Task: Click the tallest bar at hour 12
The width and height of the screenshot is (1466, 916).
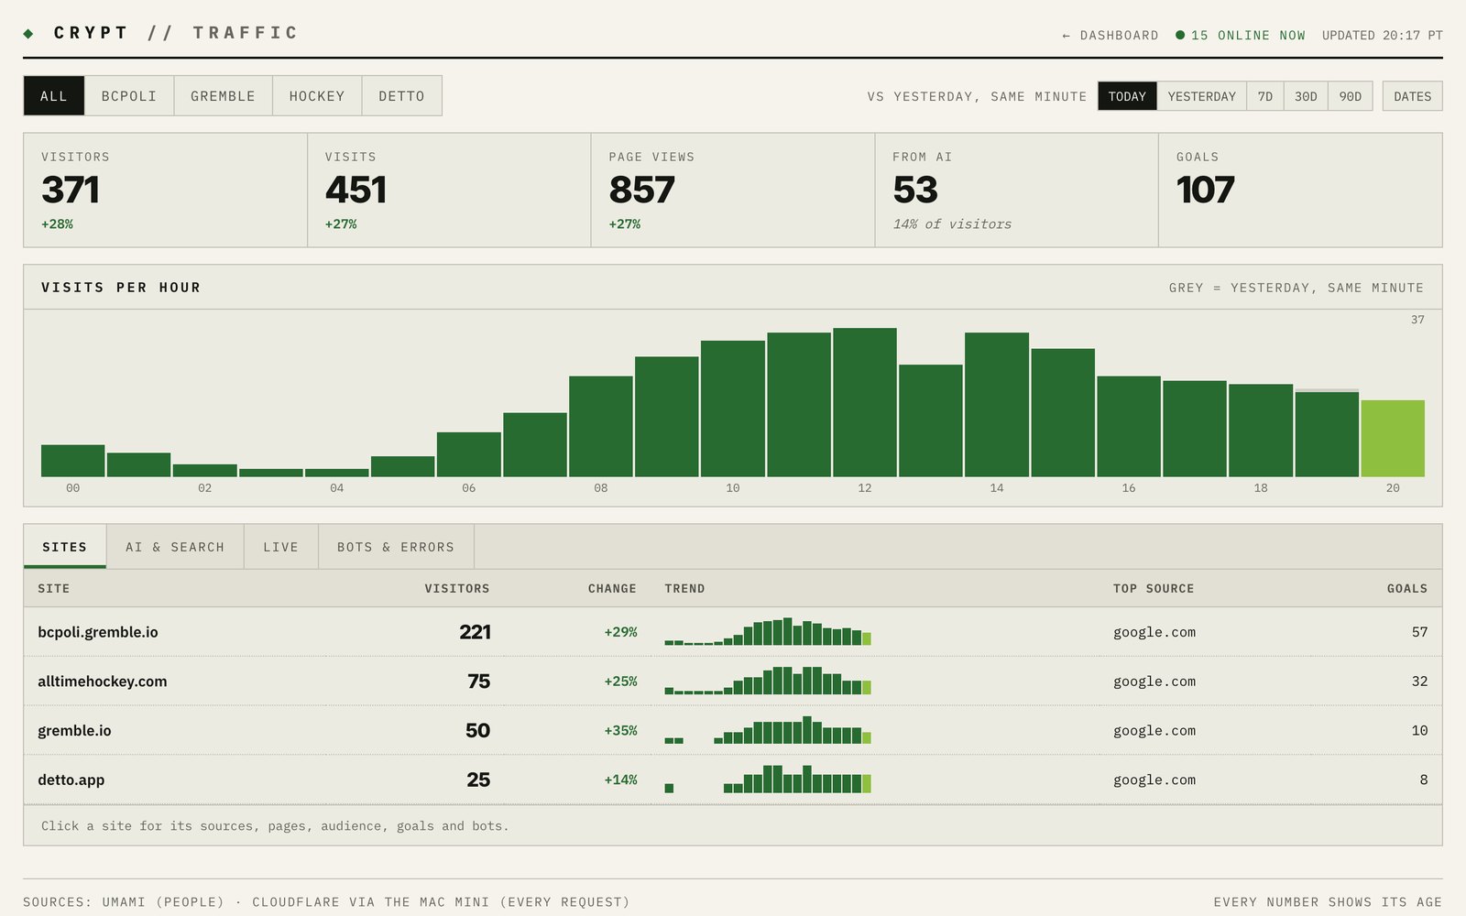Action: click(x=865, y=402)
